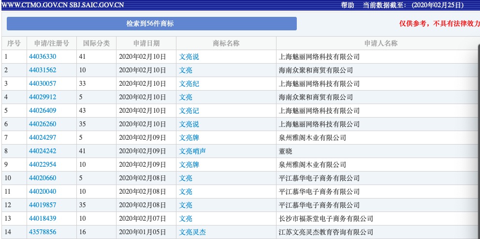
Task: Open registration number 44029912
Action: coord(43,97)
